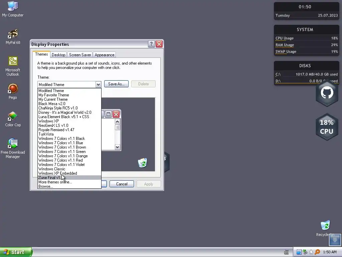This screenshot has width=342, height=257.
Task: Click the 1:50 AM taskbar clock
Action: click(330, 252)
